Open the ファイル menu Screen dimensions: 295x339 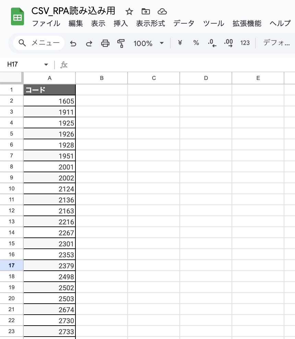click(x=46, y=23)
